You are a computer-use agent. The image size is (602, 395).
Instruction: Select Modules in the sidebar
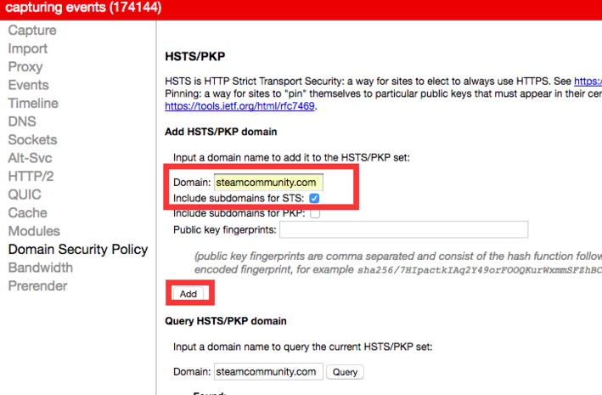coord(34,231)
